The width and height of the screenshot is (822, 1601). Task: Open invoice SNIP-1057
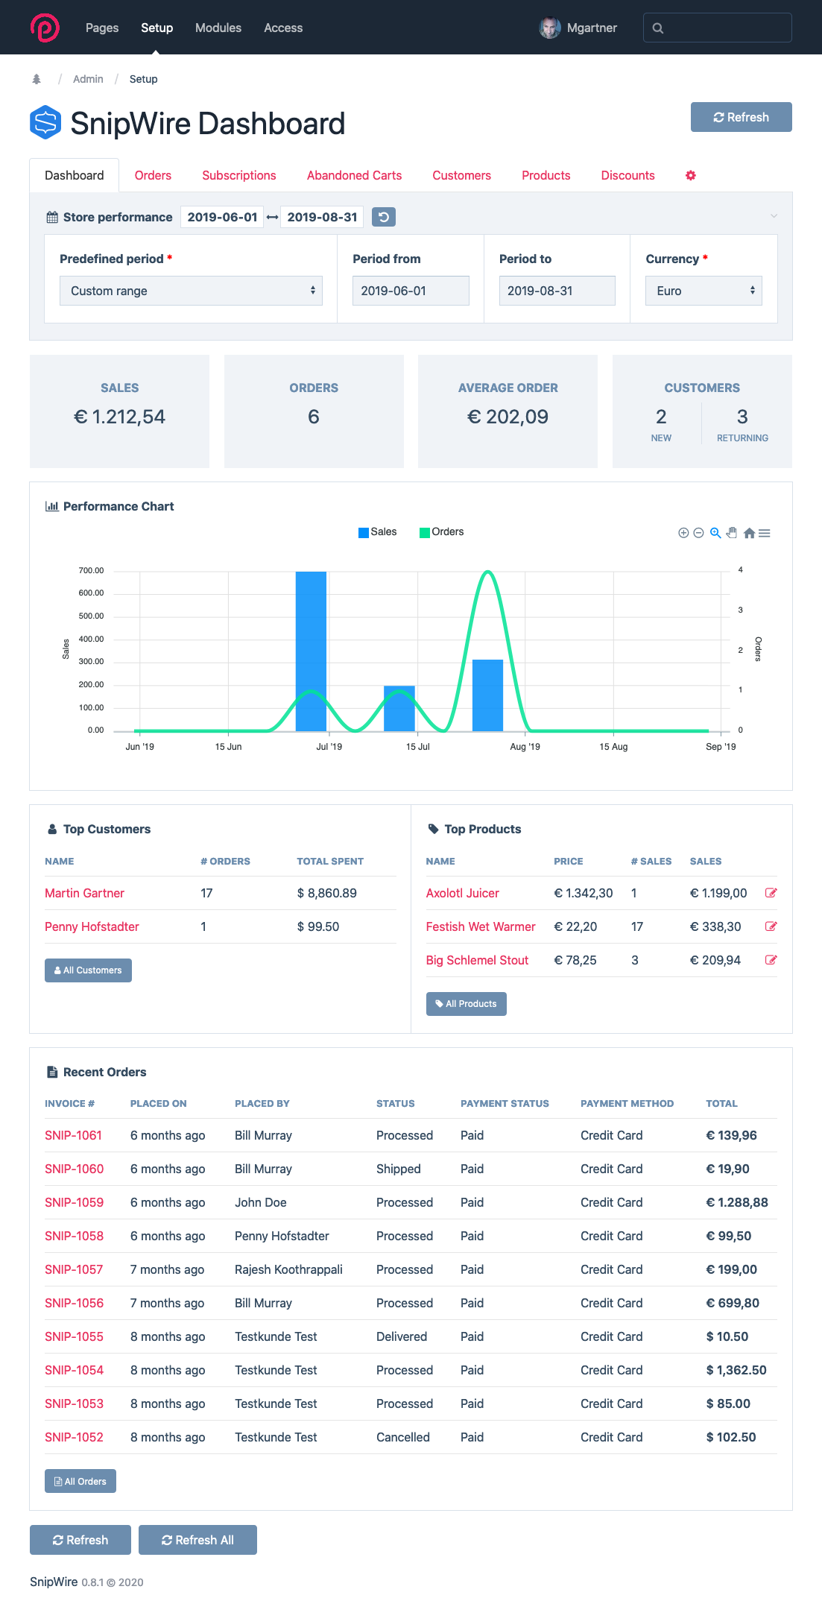pyautogui.click(x=74, y=1269)
